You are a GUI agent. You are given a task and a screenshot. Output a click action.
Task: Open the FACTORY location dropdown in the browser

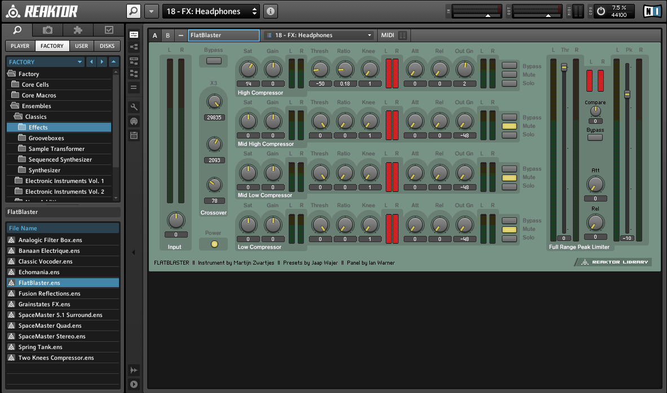pyautogui.click(x=45, y=62)
